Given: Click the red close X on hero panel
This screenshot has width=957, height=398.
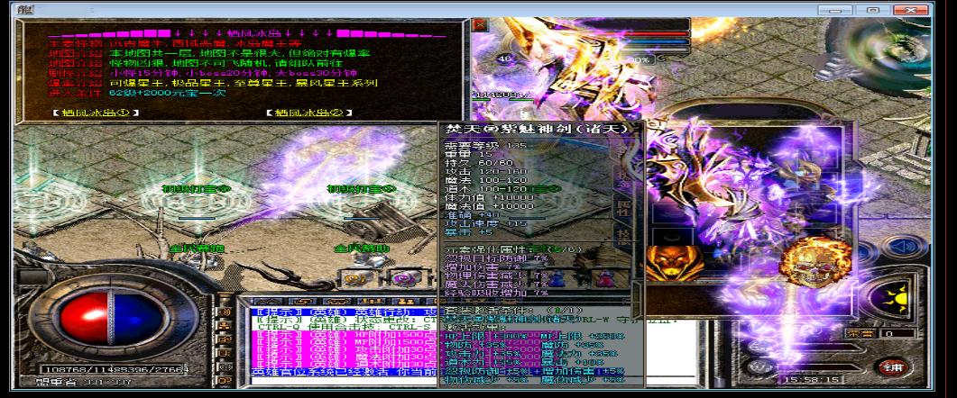Looking at the screenshot, I should [x=480, y=25].
